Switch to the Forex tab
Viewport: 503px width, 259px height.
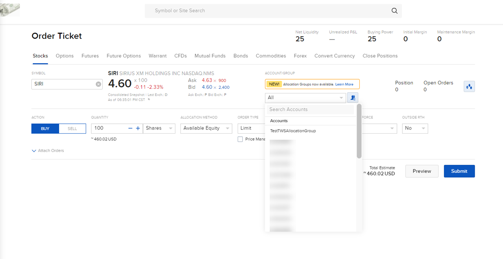pos(300,56)
